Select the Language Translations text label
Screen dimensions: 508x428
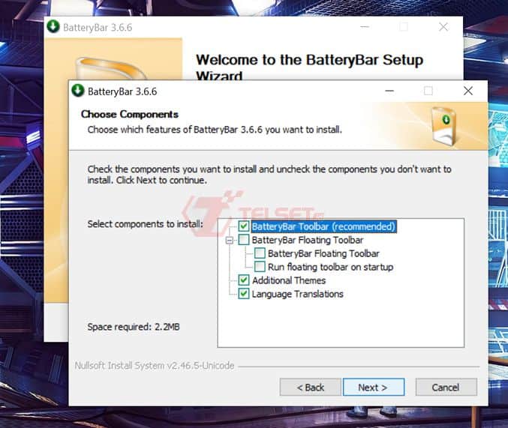click(x=297, y=294)
